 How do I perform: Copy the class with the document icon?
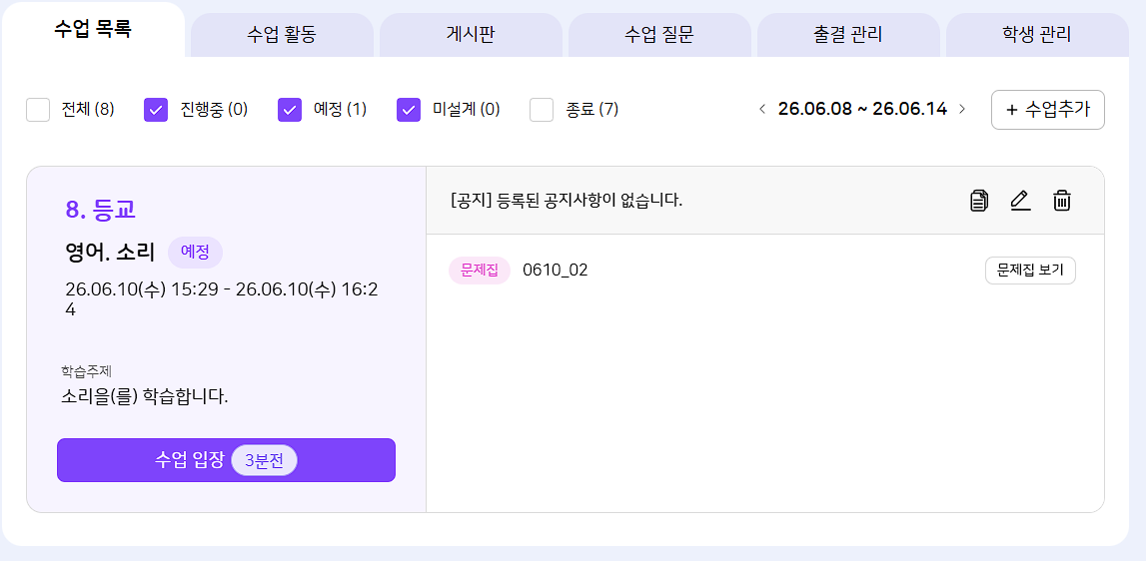click(x=978, y=201)
